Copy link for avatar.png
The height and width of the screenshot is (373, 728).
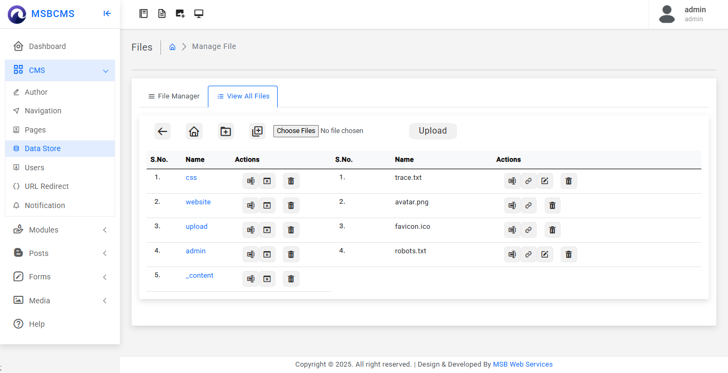528,205
